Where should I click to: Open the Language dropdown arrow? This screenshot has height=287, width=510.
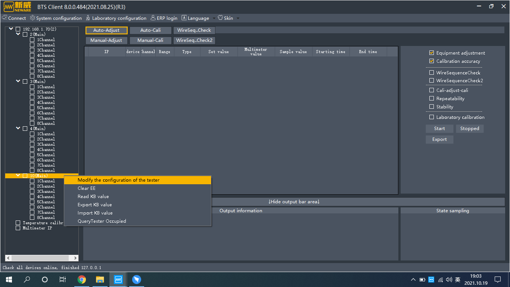(214, 18)
